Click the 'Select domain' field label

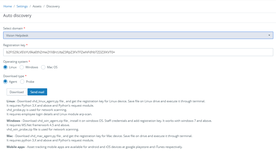click(13, 28)
